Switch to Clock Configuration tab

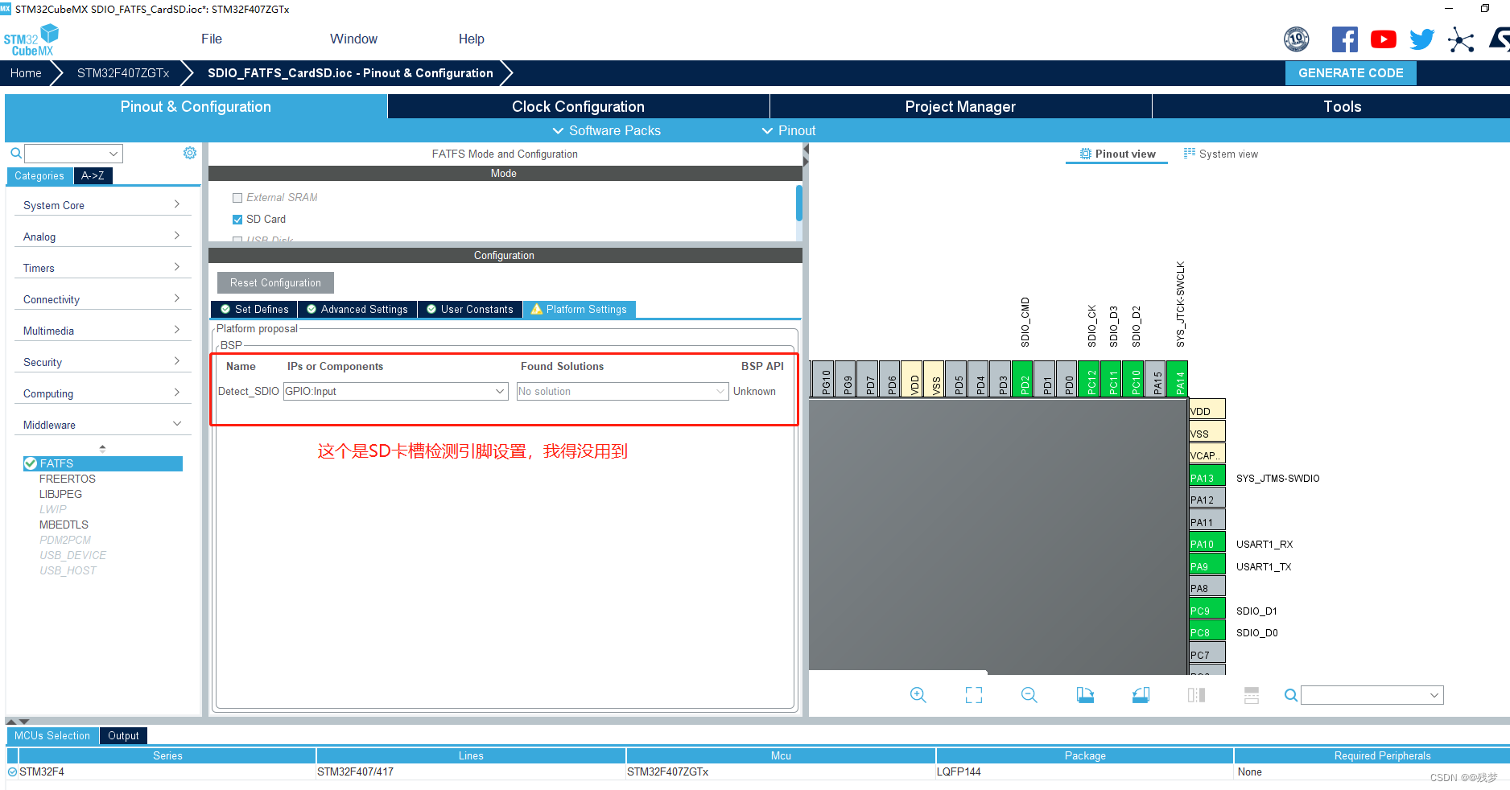click(x=578, y=106)
